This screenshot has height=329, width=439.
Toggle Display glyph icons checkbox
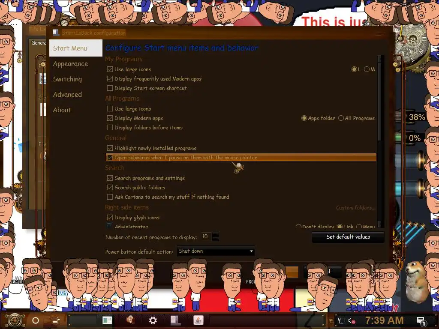click(110, 217)
